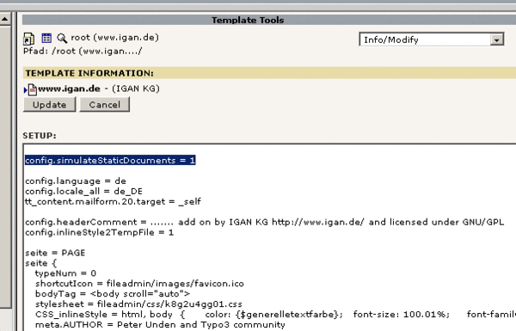Click the bodyTag = <body scroll="auto"> line
Viewport: 516px width, 331px height.
(113, 293)
